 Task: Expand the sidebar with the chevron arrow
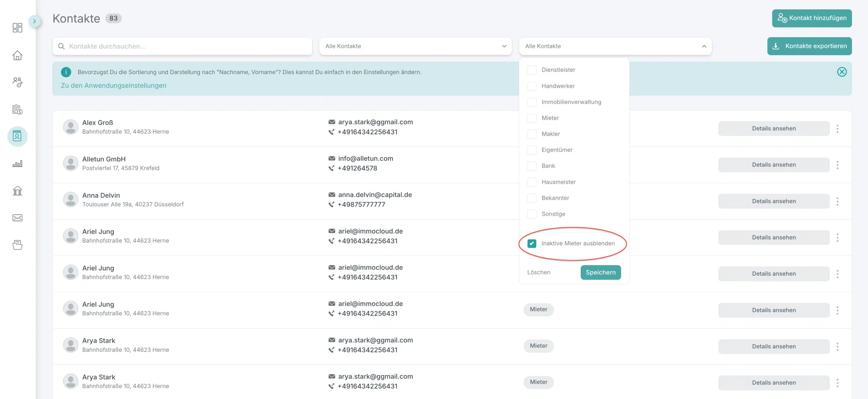pos(34,21)
